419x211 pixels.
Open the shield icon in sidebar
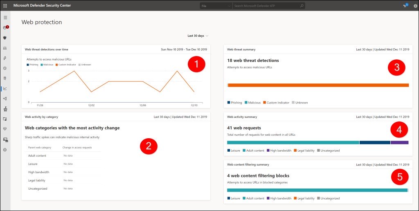tap(5, 38)
